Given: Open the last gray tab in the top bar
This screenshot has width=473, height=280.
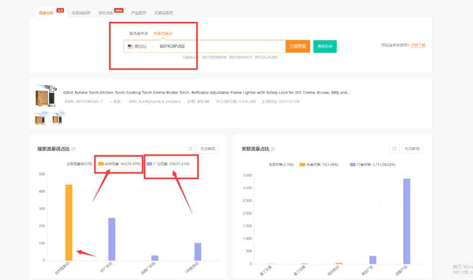Looking at the screenshot, I should pos(163,13).
